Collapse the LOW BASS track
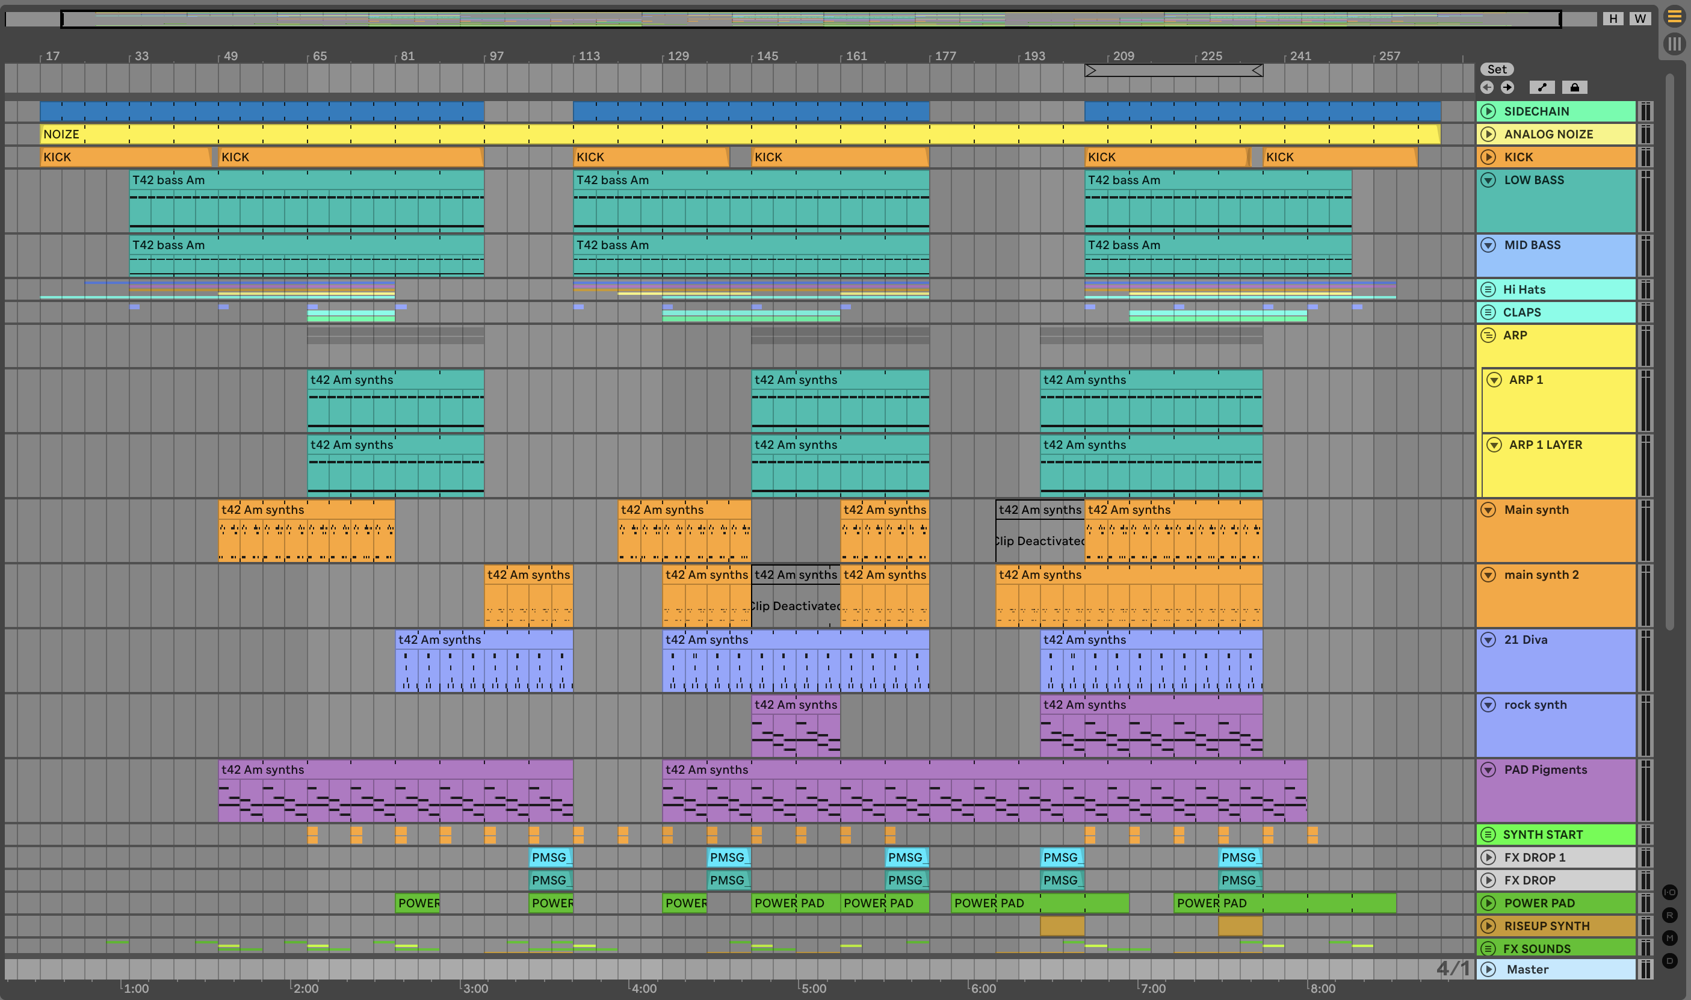The image size is (1691, 1000). pyautogui.click(x=1488, y=180)
